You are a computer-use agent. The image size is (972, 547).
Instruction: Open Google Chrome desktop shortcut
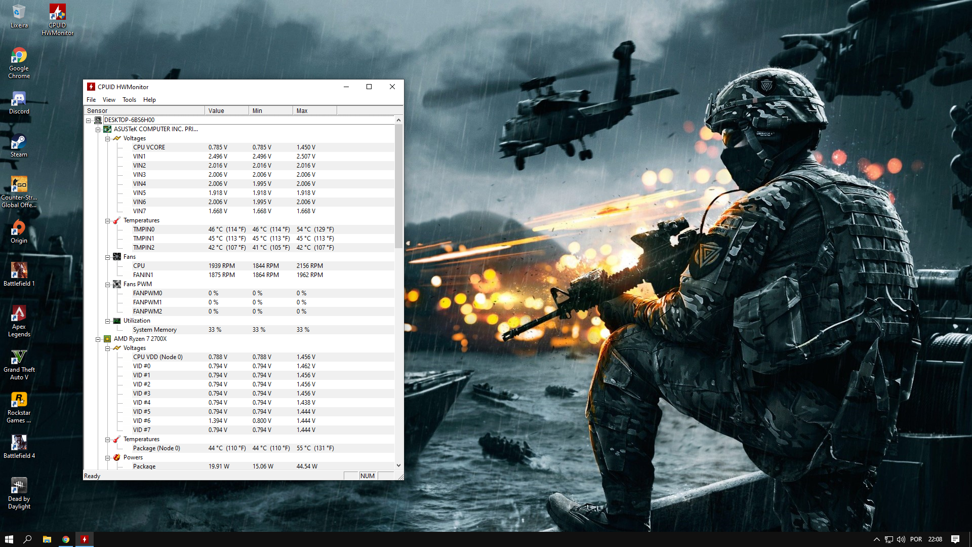tap(19, 63)
